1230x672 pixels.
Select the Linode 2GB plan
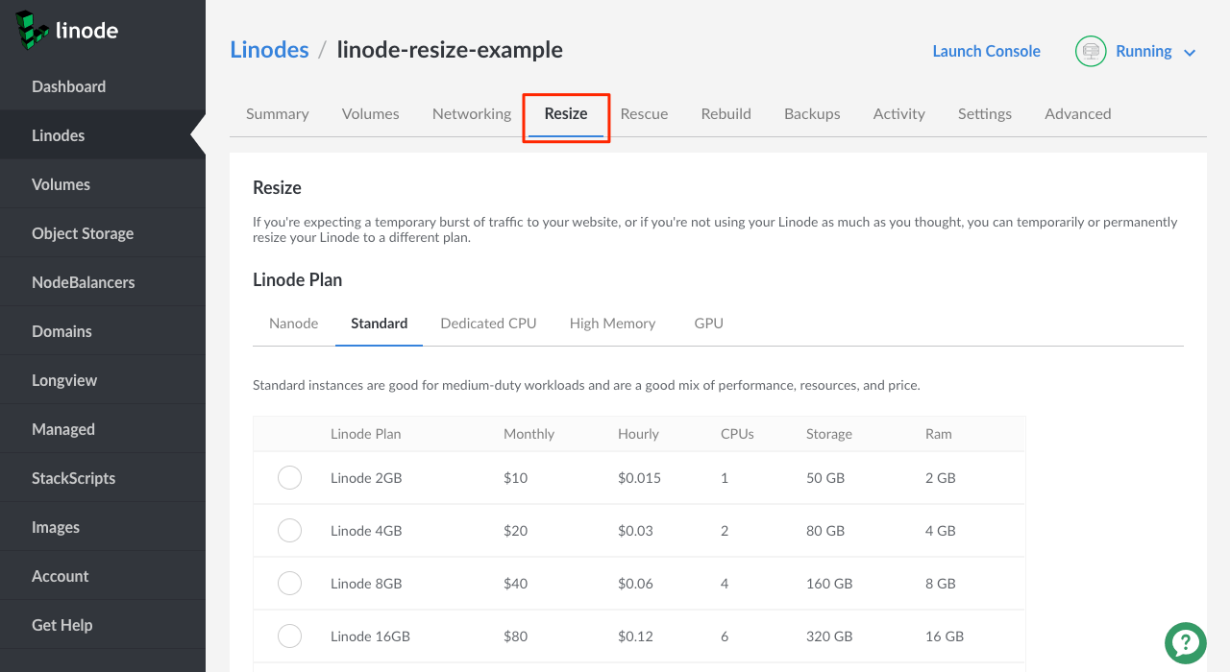point(289,477)
